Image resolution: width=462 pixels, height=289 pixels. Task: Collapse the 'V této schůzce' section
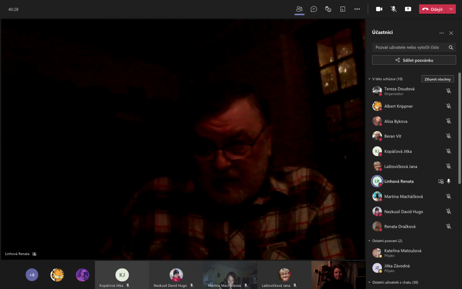click(x=370, y=79)
